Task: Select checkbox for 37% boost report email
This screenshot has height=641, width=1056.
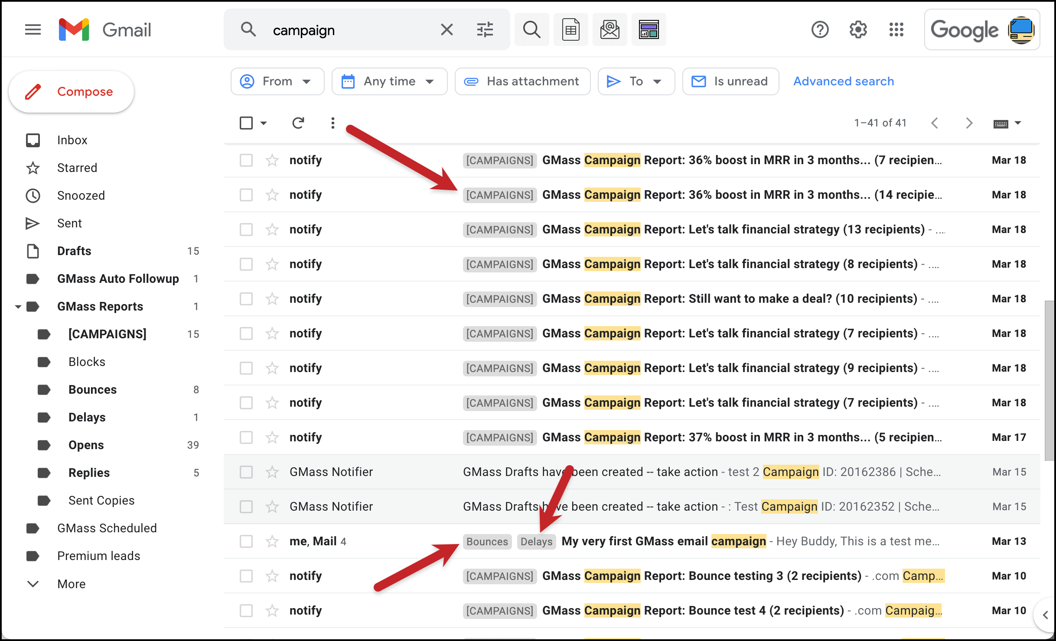Action: point(246,437)
